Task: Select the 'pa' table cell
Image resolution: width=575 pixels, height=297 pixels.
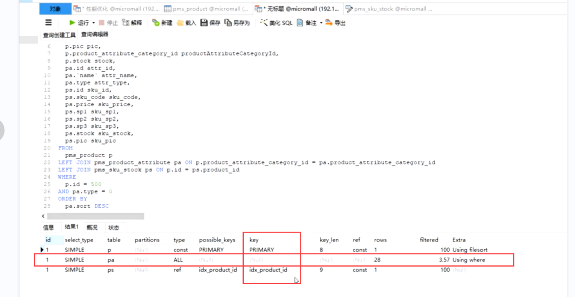Action: pos(111,260)
